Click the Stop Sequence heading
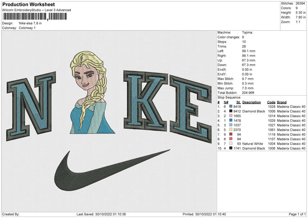The image size is (308, 218). (229, 98)
